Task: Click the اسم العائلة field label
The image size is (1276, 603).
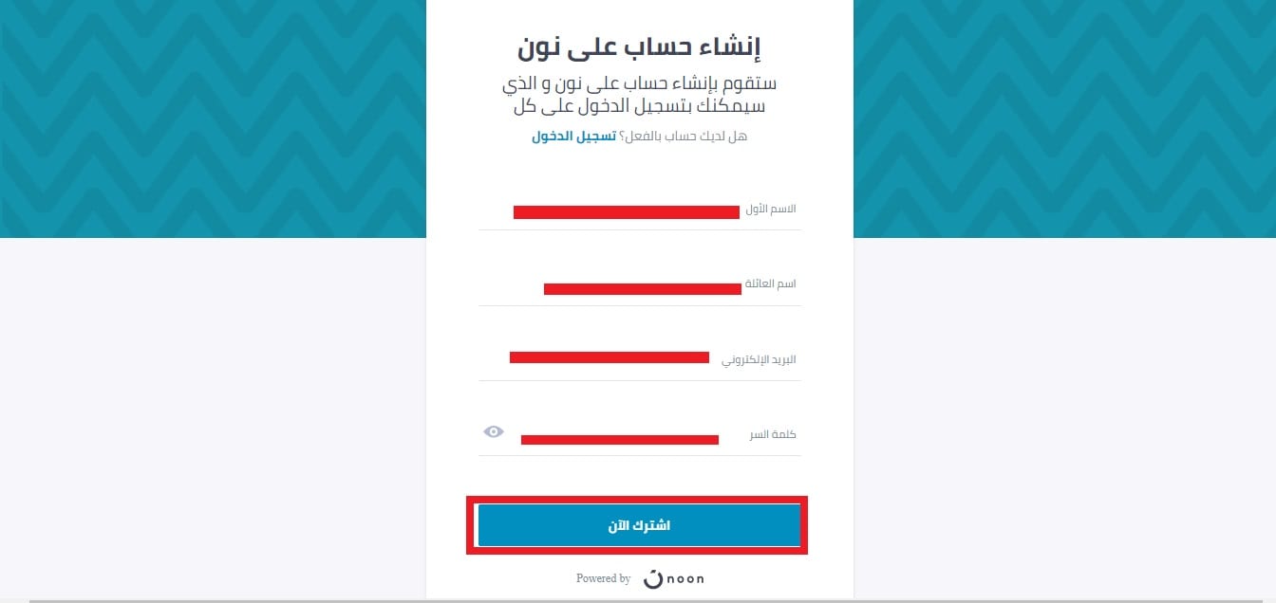Action: (772, 284)
